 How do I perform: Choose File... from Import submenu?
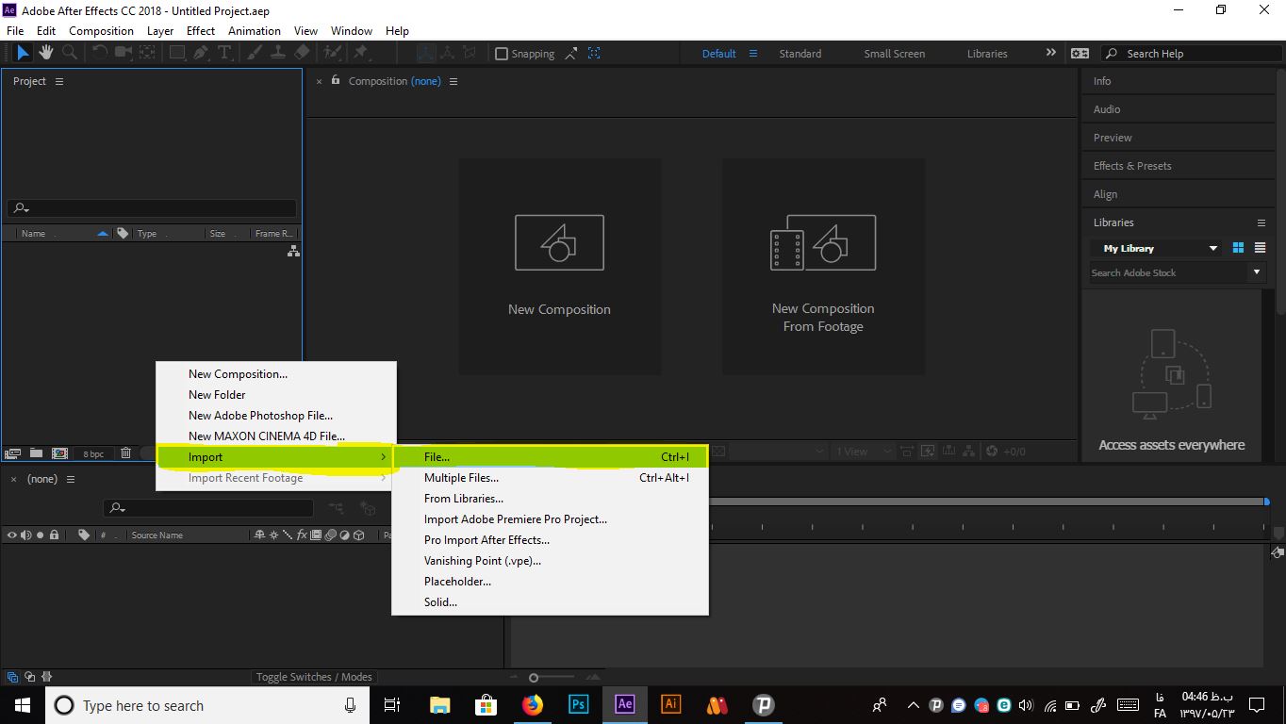[x=550, y=457]
